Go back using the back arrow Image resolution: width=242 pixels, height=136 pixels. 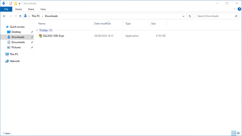pos(4,16)
